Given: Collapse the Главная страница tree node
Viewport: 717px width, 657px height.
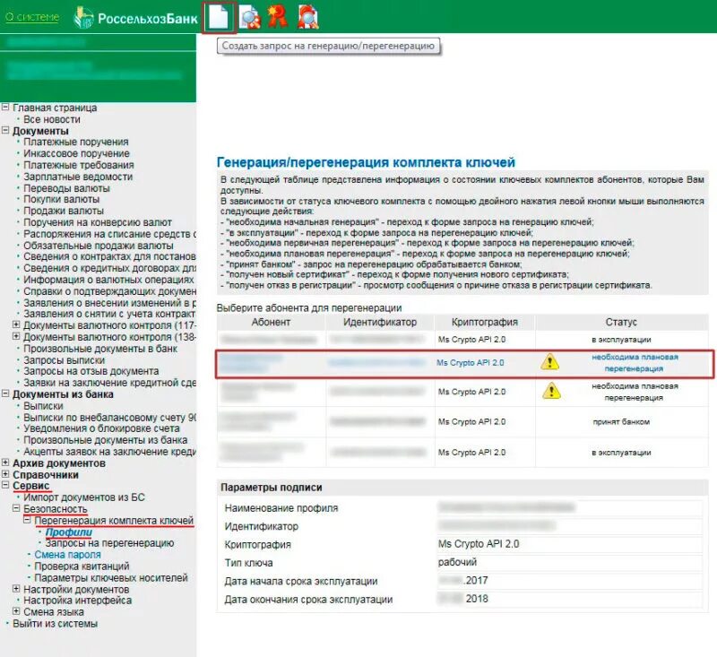Looking at the screenshot, I should click(x=5, y=107).
